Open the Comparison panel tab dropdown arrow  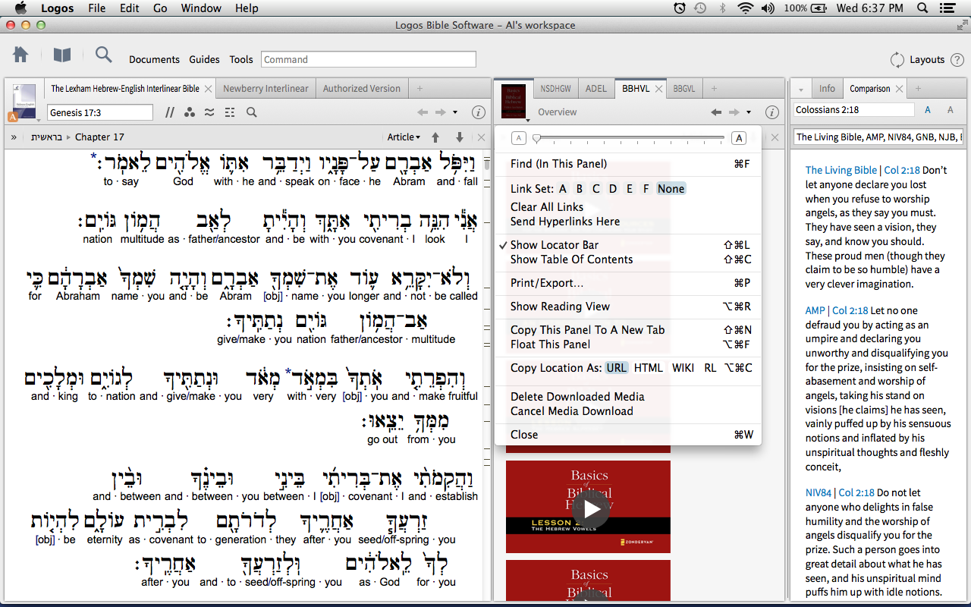800,89
